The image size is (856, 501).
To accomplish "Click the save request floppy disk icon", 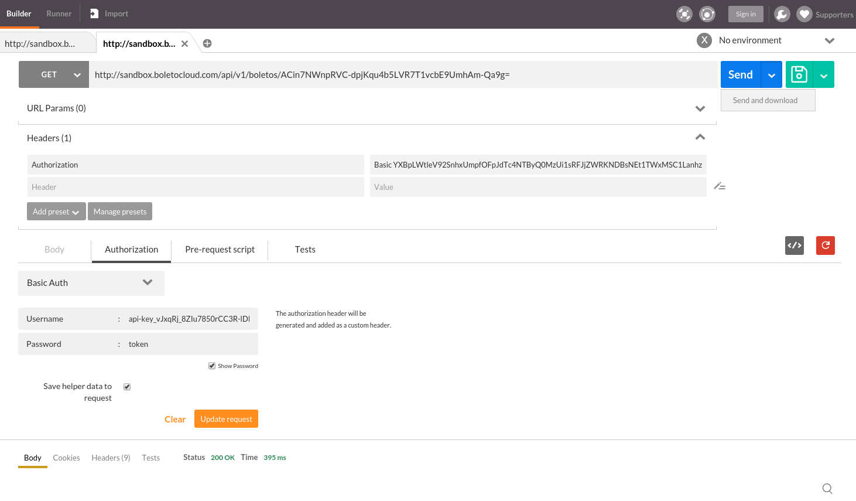I will [799, 74].
